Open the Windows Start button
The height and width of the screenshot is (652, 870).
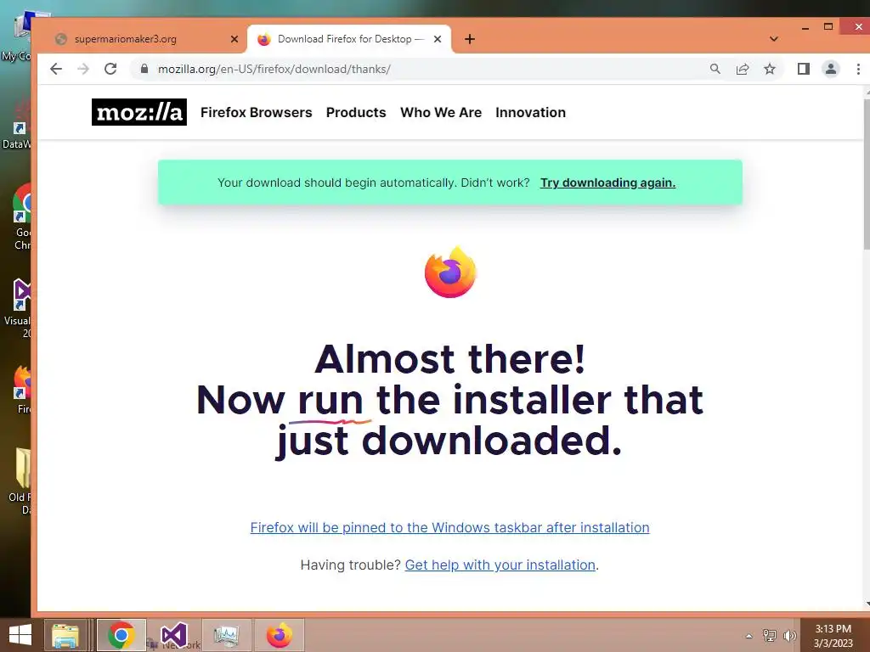(x=20, y=635)
